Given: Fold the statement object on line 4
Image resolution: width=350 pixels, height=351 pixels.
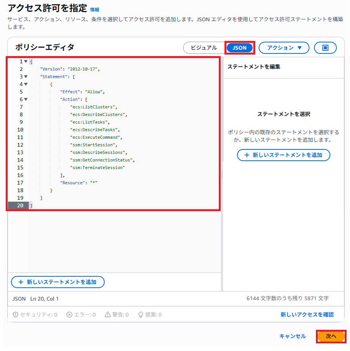Looking at the screenshot, I should pyautogui.click(x=26, y=84).
